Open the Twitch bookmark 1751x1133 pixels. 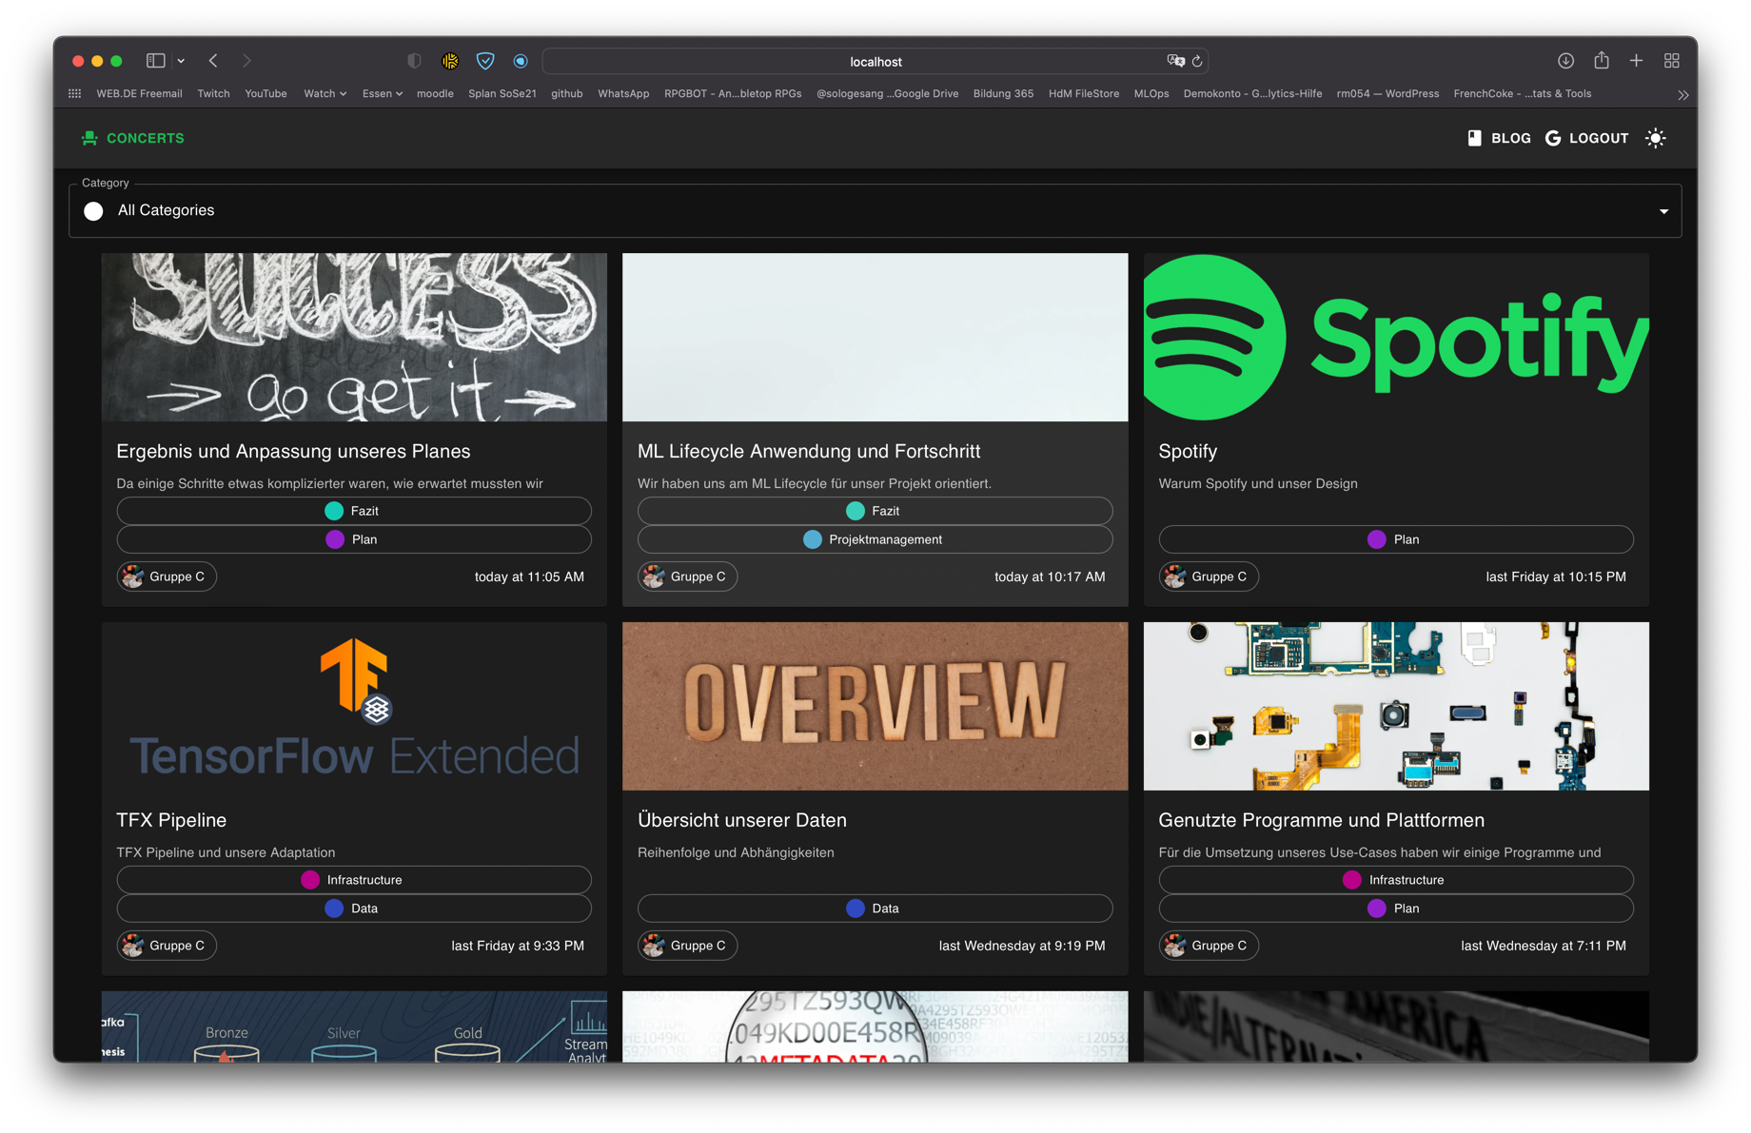213,93
